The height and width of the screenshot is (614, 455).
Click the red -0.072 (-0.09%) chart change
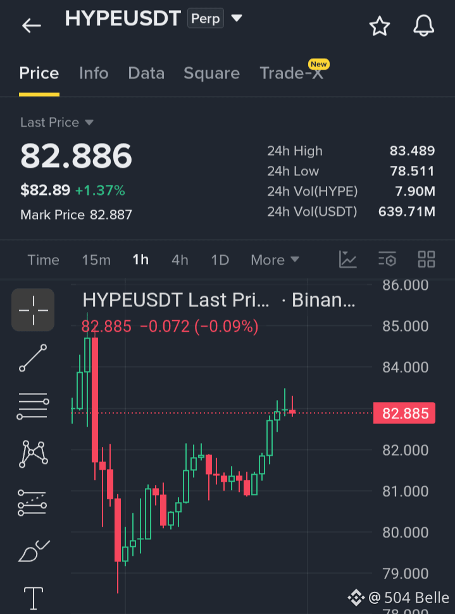(x=199, y=326)
